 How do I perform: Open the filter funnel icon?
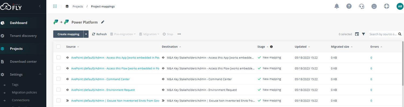point(363,34)
